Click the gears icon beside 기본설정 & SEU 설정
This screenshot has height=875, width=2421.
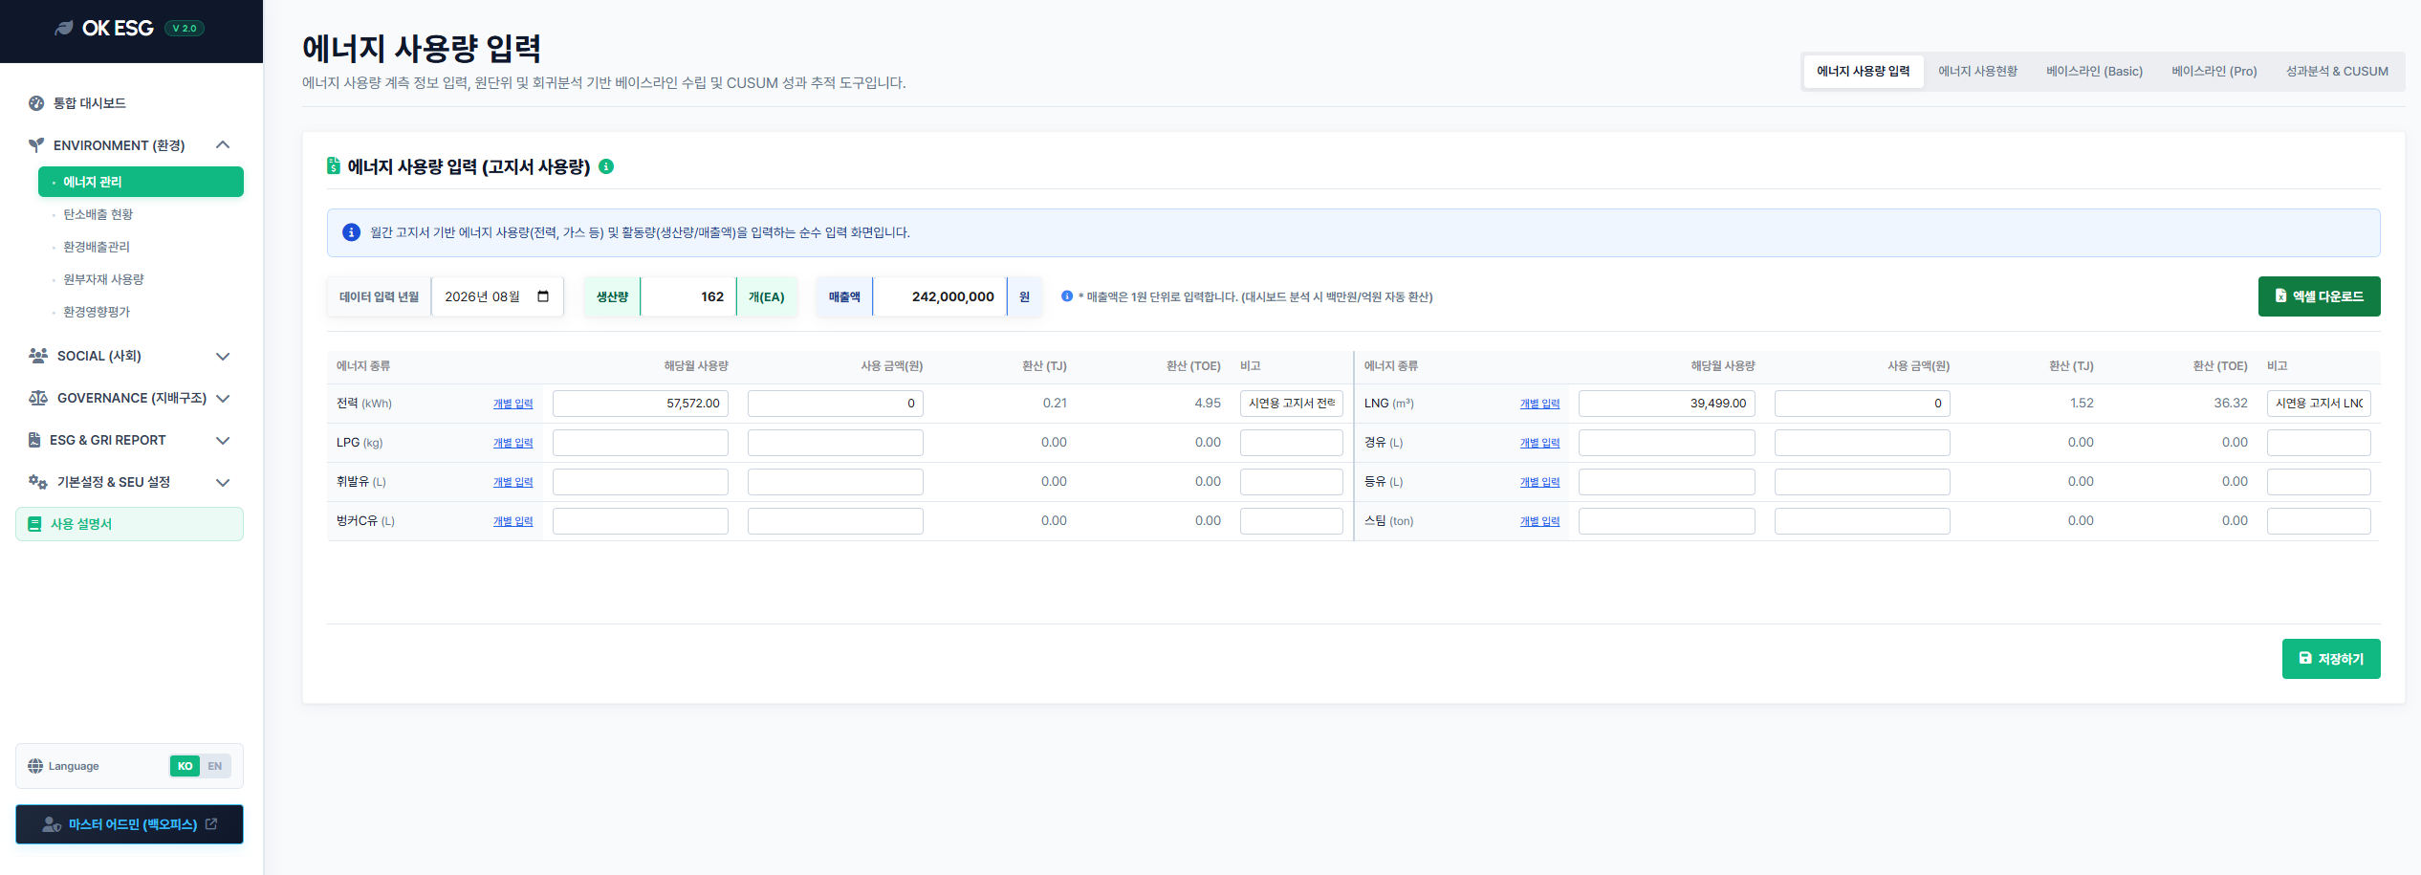tap(38, 482)
